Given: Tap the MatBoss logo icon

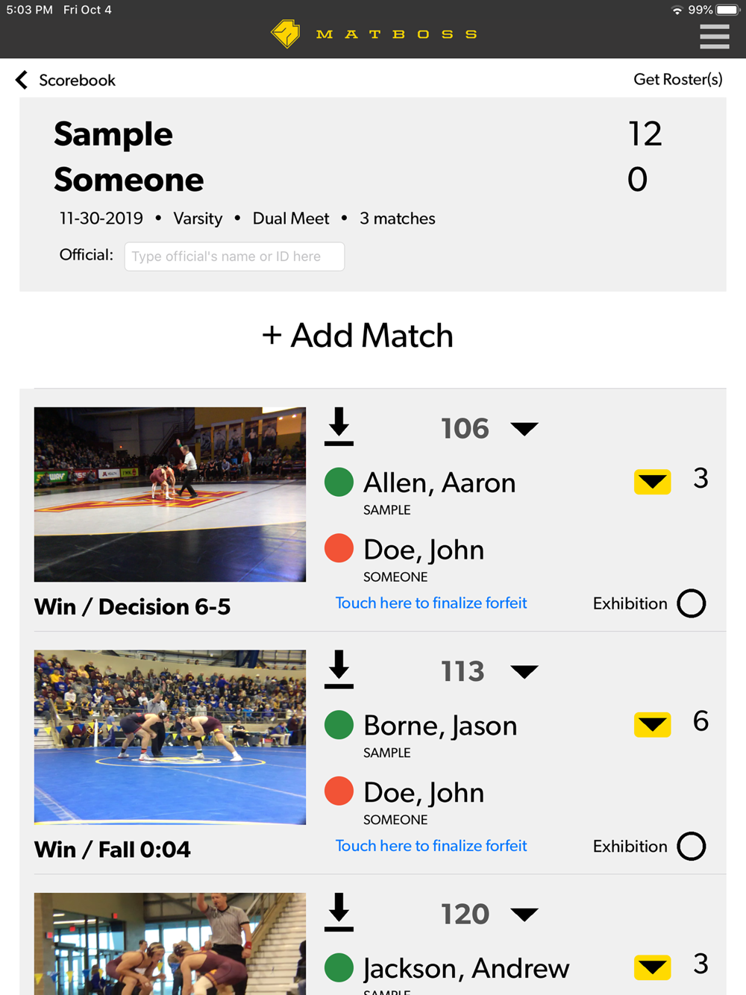Looking at the screenshot, I should (286, 34).
